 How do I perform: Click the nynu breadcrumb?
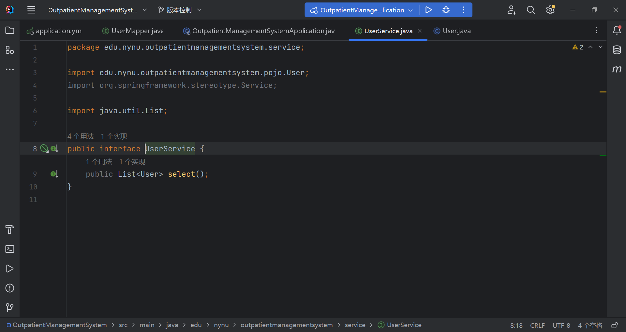[x=221, y=325]
